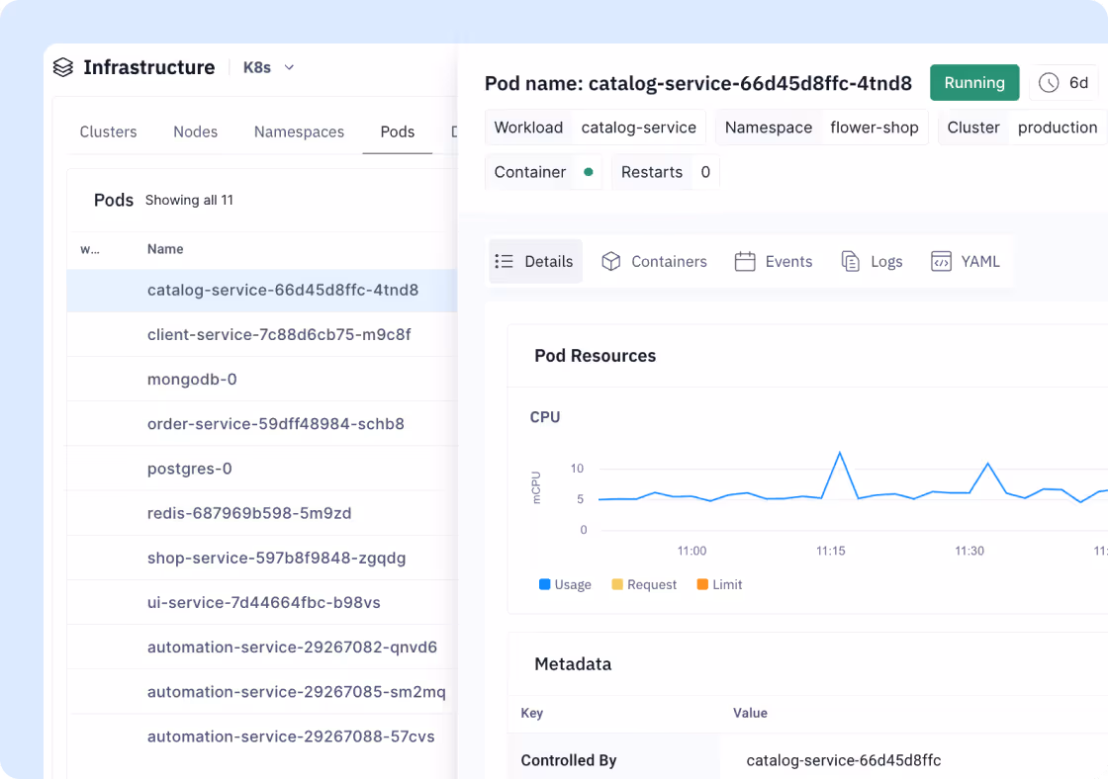Toggle the Usage legend swatch
The width and height of the screenshot is (1108, 779).
click(x=545, y=584)
